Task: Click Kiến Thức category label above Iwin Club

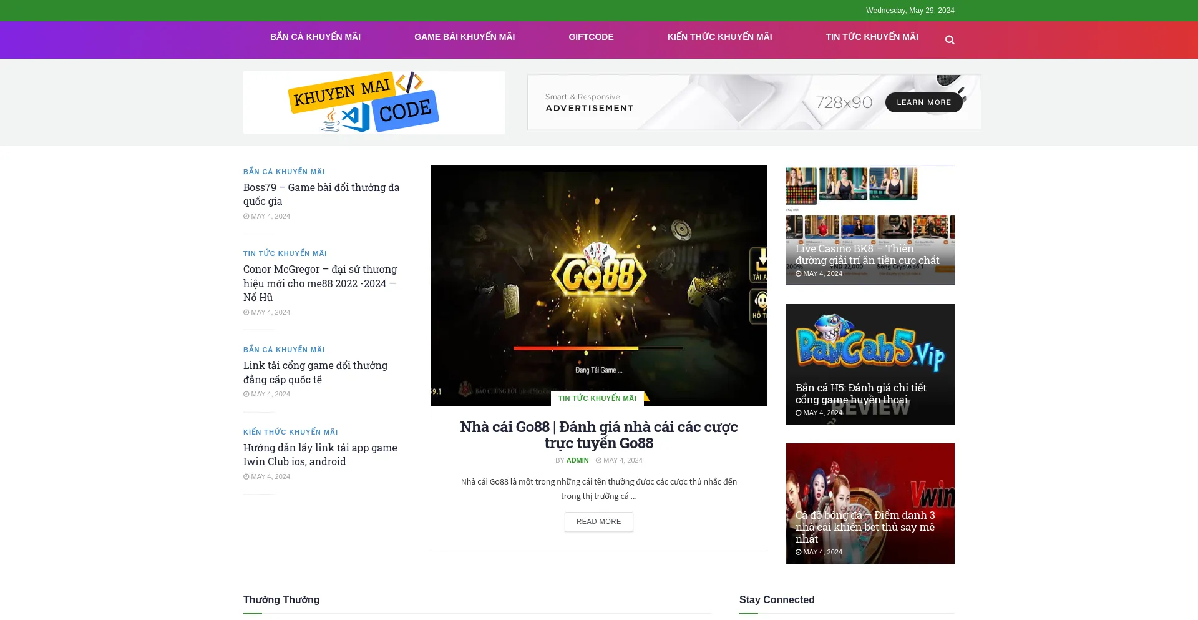Action: pyautogui.click(x=291, y=432)
